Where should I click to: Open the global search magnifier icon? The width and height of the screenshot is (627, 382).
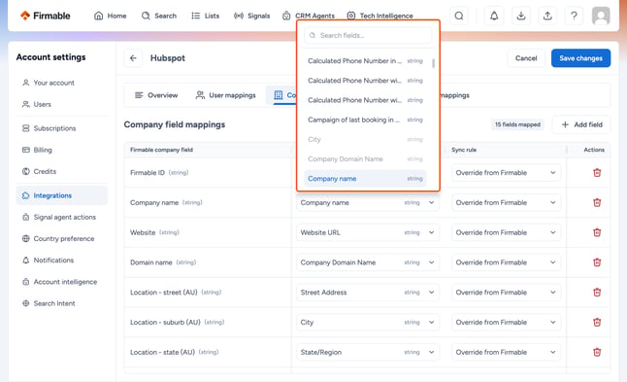click(x=459, y=16)
